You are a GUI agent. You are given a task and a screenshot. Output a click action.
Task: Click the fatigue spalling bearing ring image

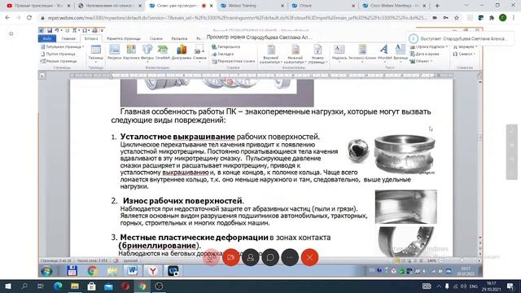coord(405,154)
